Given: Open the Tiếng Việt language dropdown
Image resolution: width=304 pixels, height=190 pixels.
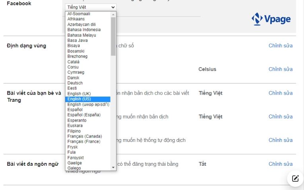Looking at the screenshot, I should pos(91,7).
